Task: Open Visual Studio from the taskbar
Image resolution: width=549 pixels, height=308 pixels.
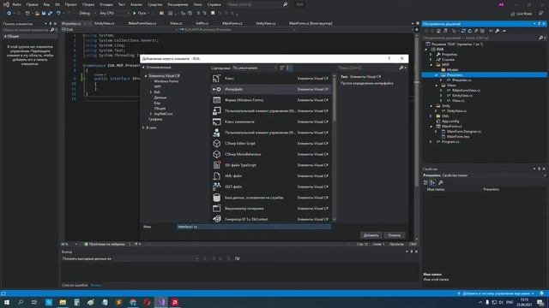Action: pos(160,302)
